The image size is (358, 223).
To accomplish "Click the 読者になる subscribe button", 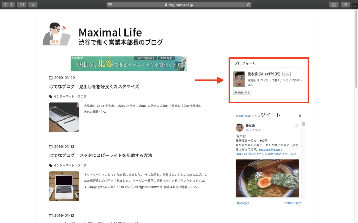I will click(242, 93).
